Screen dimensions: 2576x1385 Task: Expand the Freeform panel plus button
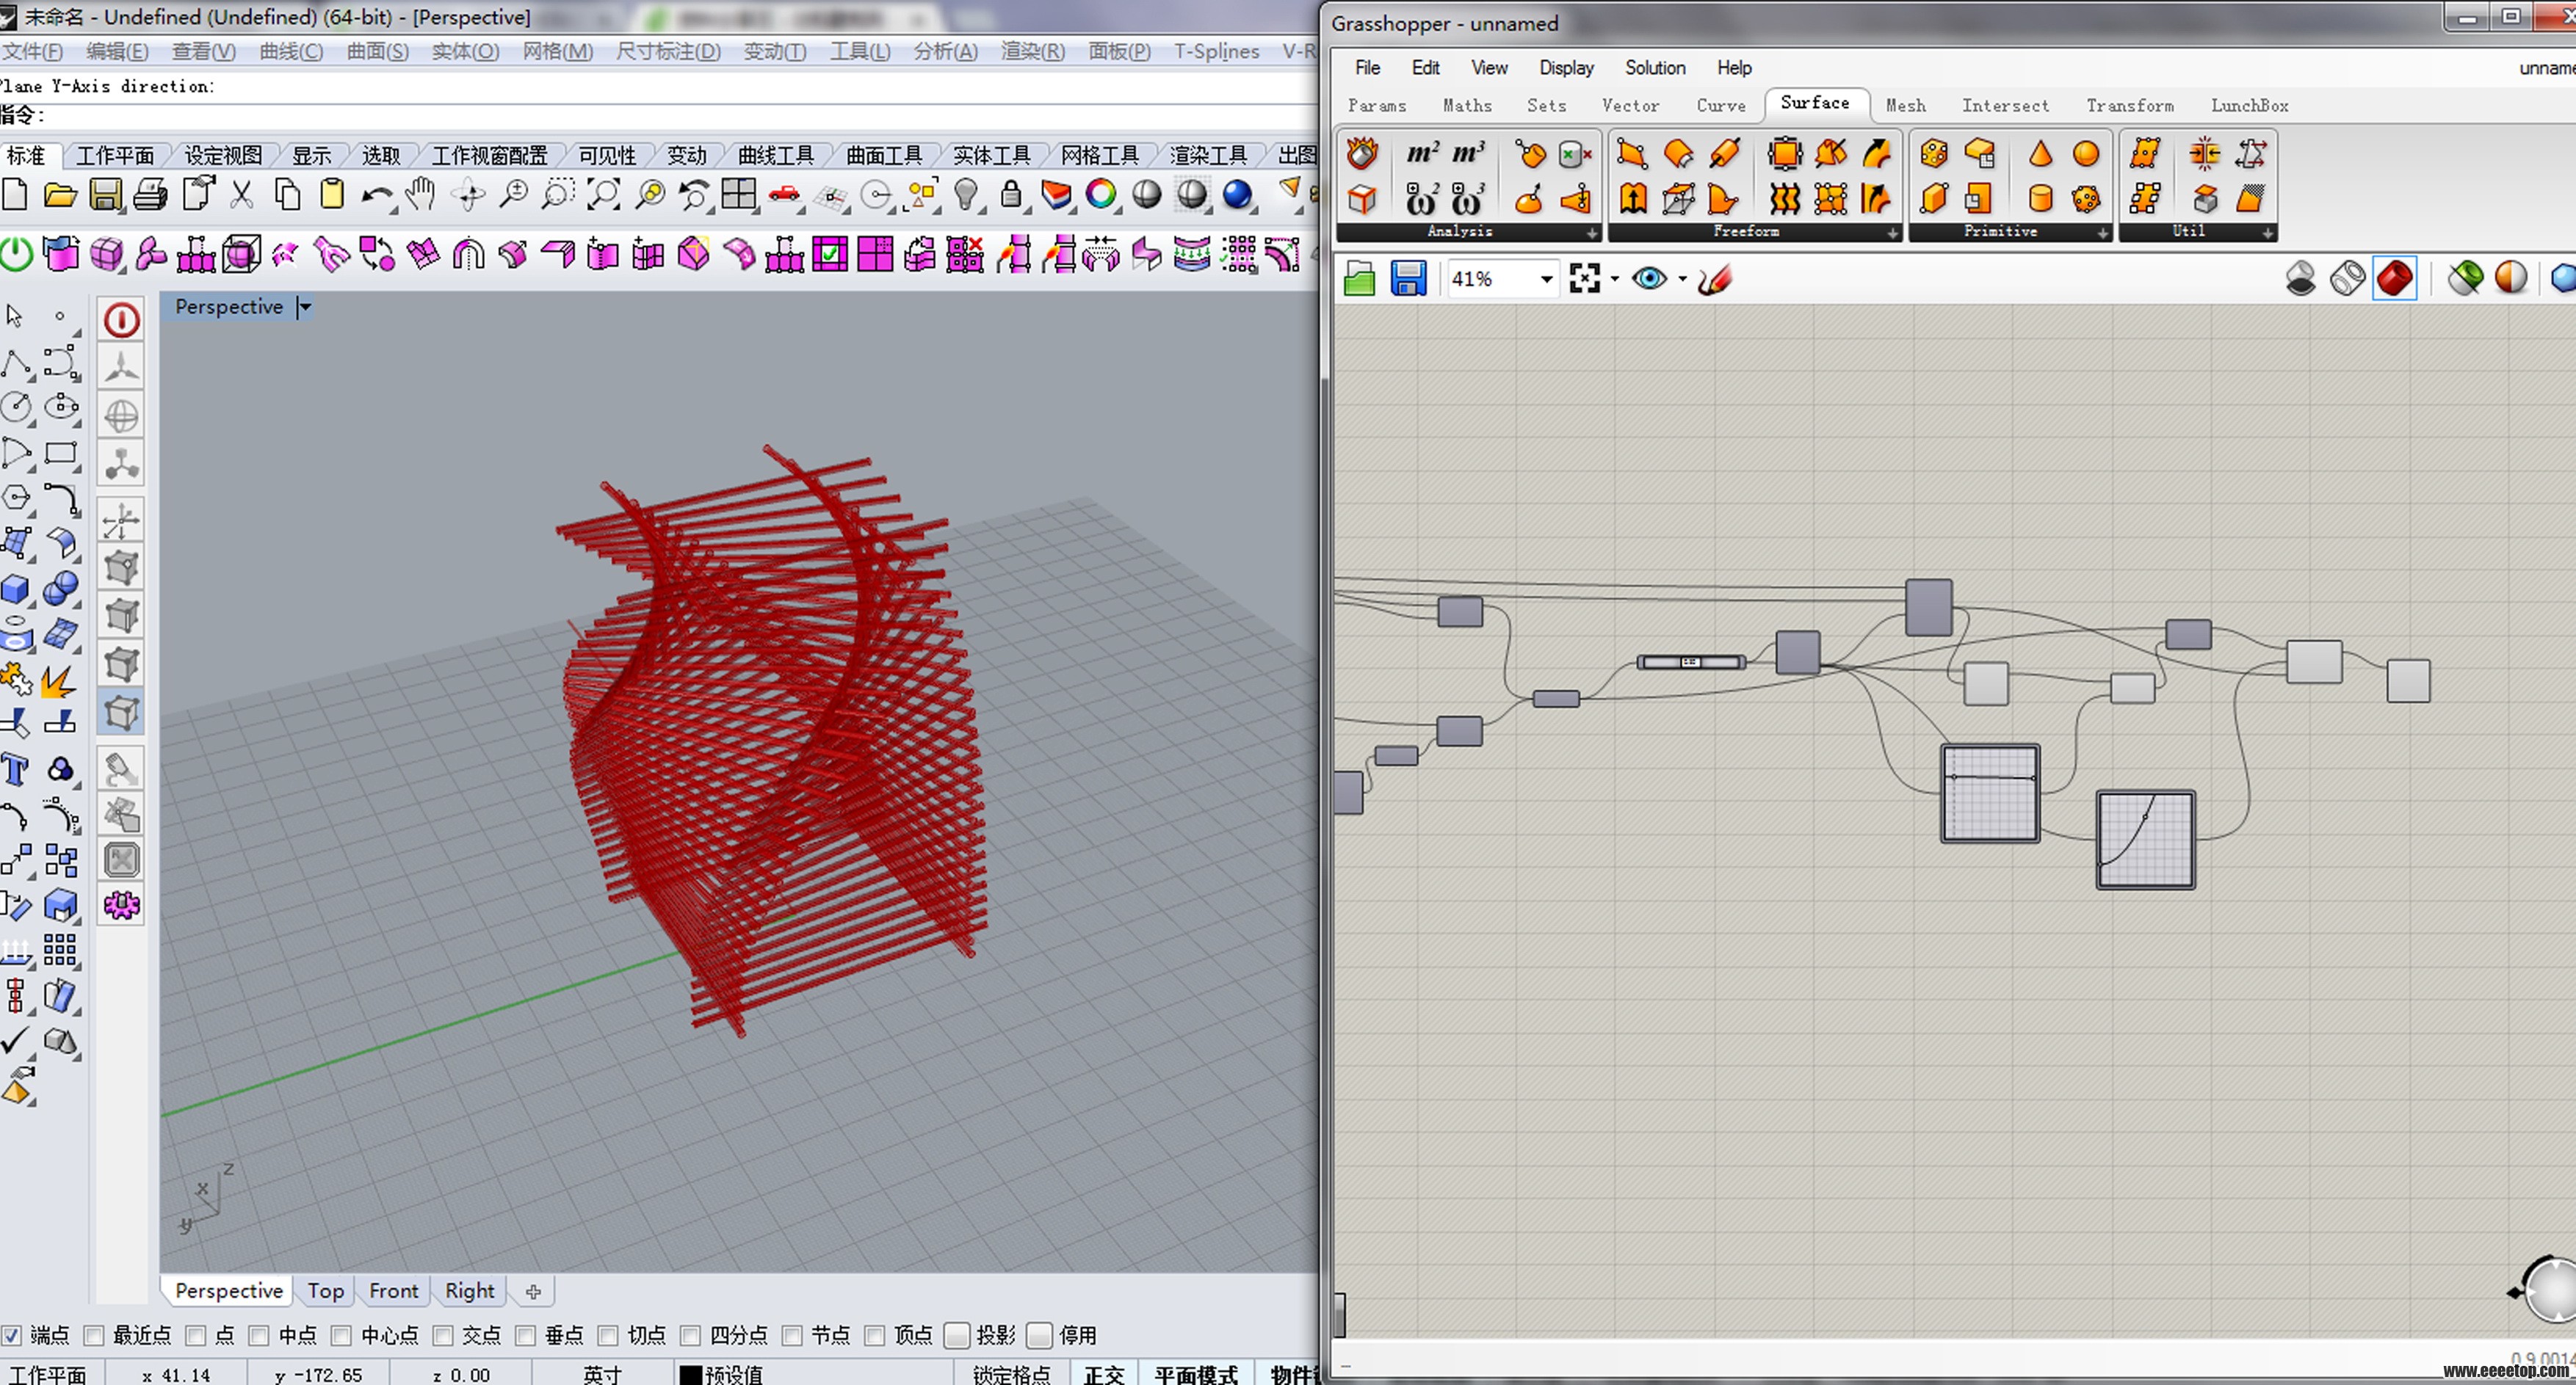[1892, 233]
